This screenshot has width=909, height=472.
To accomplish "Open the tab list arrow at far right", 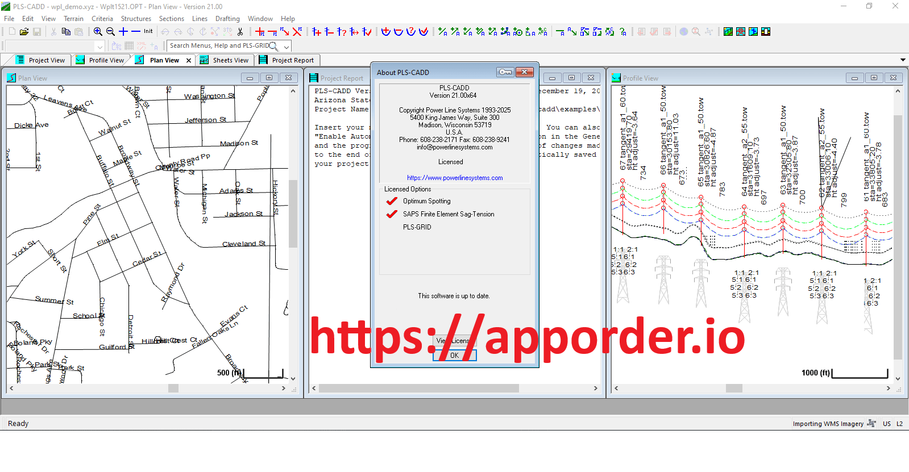I will pyautogui.click(x=903, y=60).
